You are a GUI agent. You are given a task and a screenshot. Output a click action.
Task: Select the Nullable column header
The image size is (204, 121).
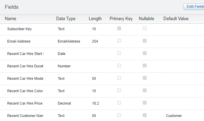pyautogui.click(x=147, y=19)
